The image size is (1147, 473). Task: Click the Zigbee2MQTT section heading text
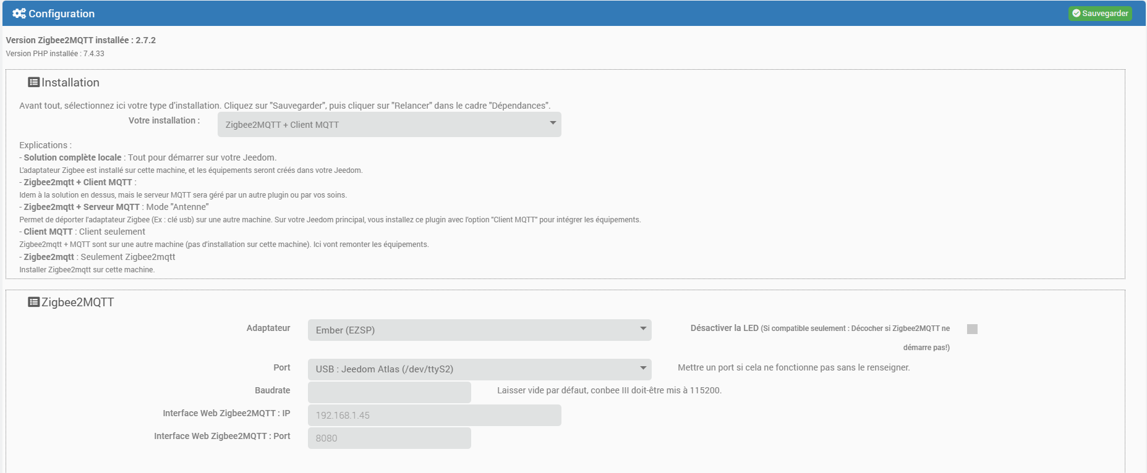pyautogui.click(x=78, y=303)
